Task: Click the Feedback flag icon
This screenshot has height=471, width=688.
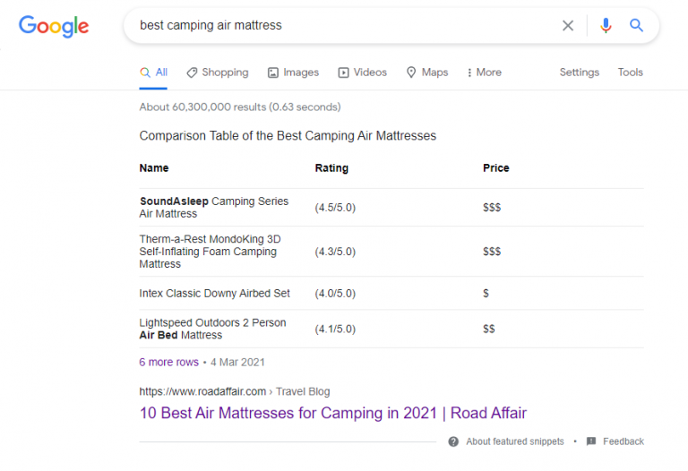Action: click(x=591, y=441)
